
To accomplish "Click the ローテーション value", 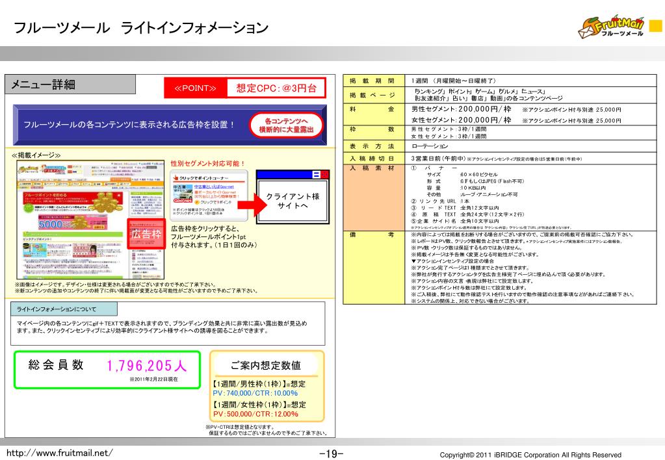I will click(429, 146).
